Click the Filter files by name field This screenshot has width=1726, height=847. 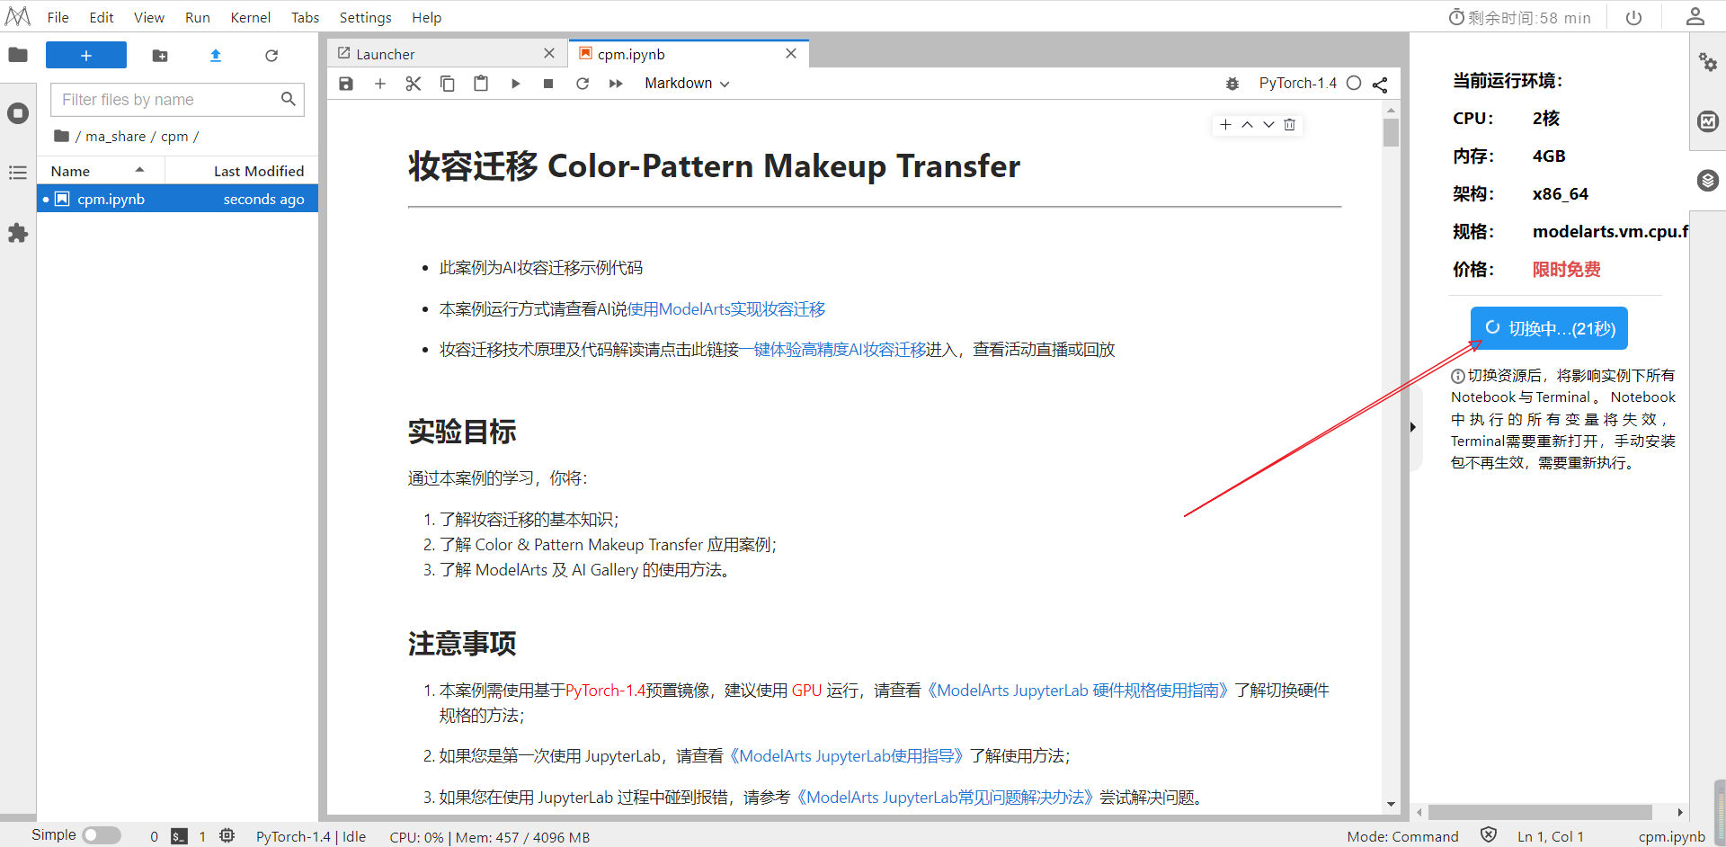pos(177,100)
